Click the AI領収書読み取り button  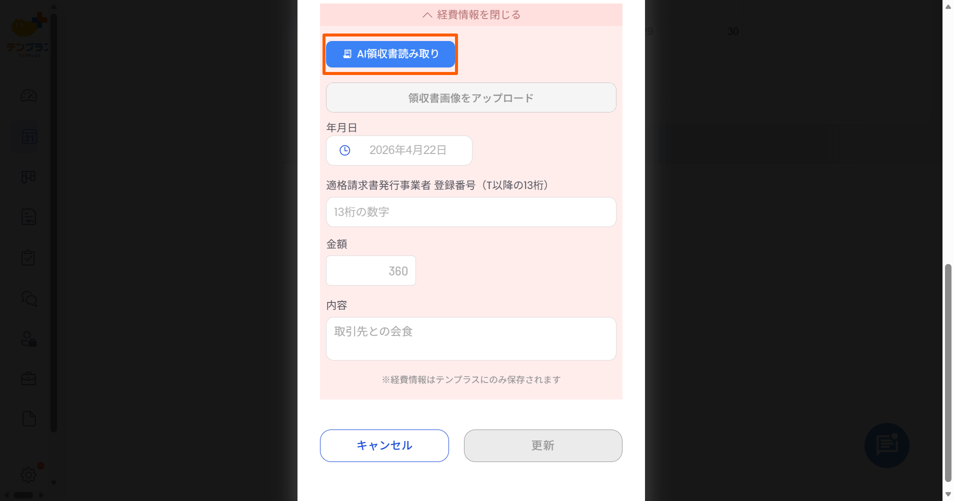click(x=390, y=54)
